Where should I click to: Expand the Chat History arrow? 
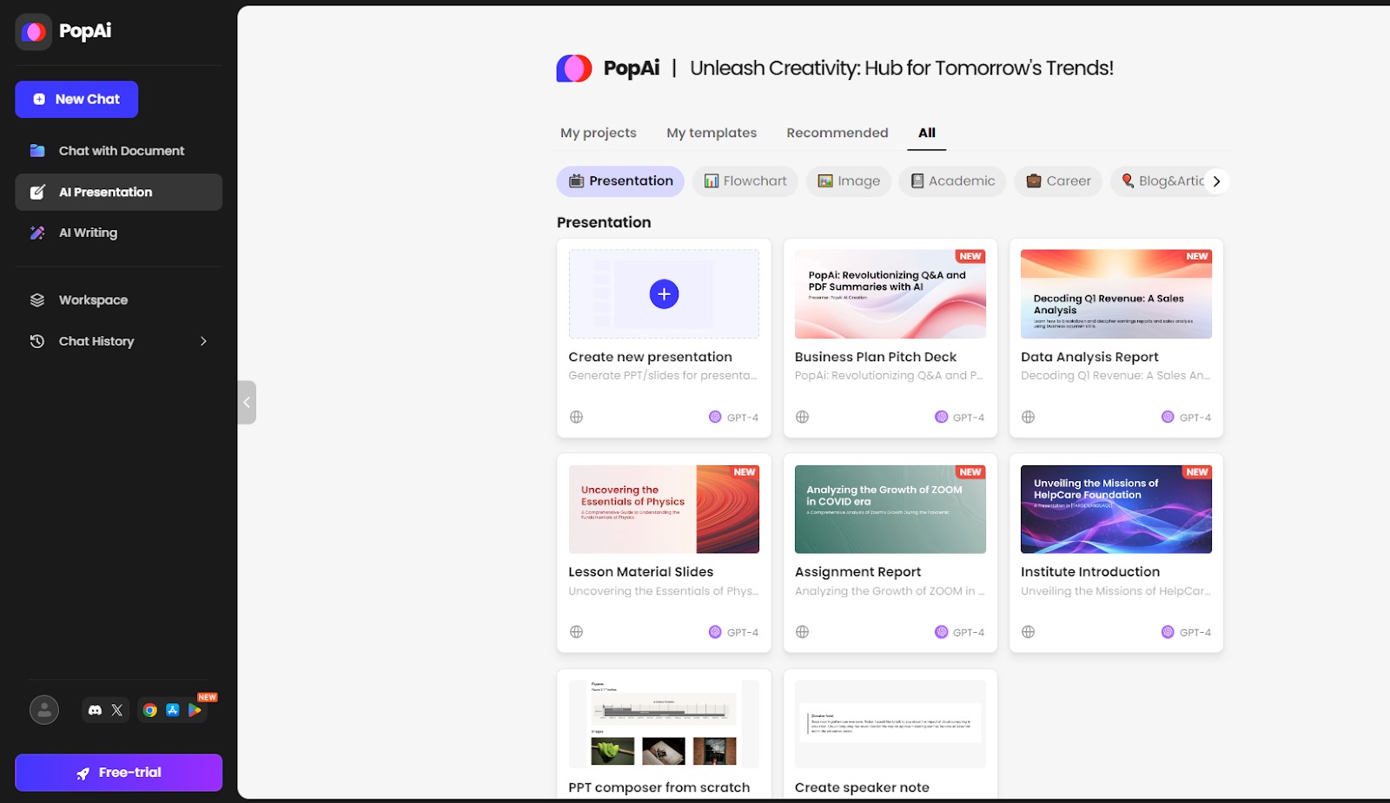tap(203, 341)
